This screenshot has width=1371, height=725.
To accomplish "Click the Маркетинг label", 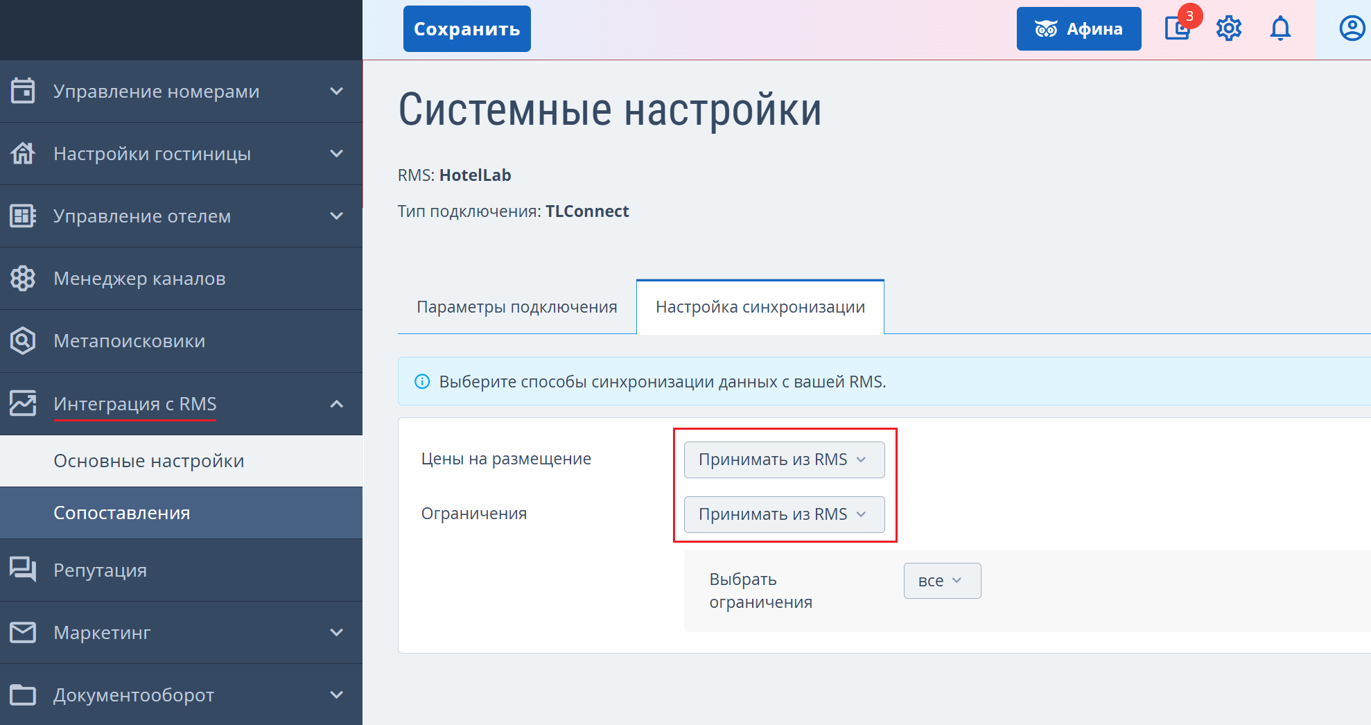I will click(x=102, y=632).
